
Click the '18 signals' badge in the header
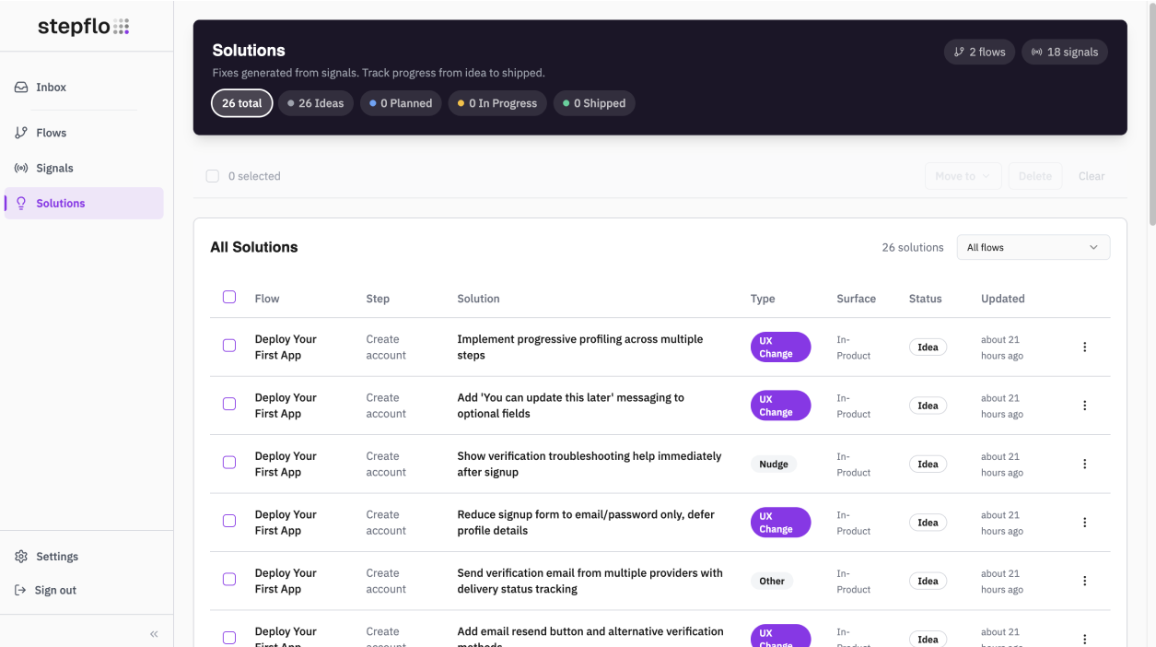coord(1064,52)
